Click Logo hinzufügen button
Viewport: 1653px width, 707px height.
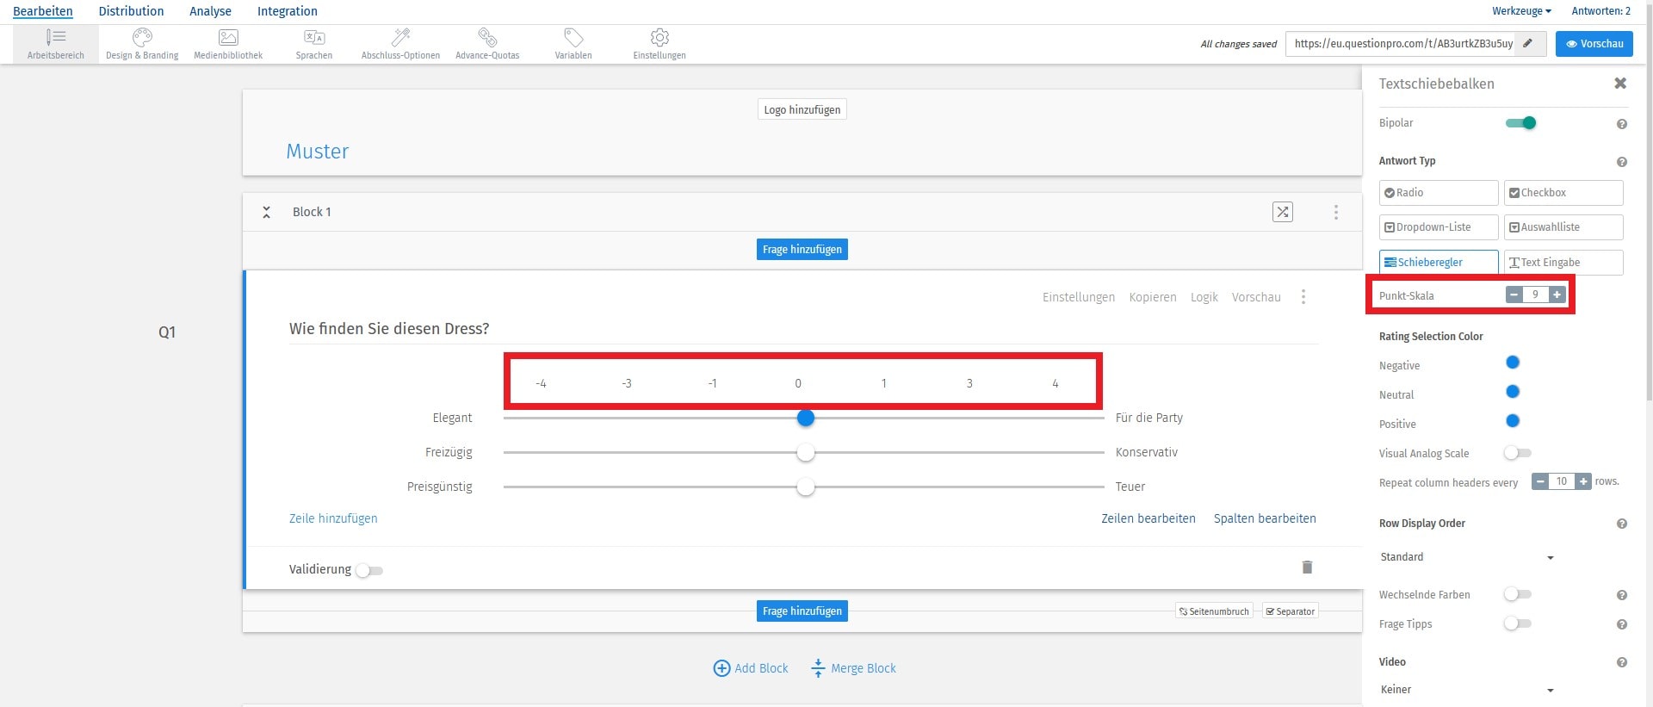tap(802, 109)
